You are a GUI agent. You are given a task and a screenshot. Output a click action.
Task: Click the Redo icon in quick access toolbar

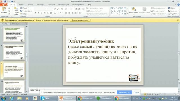[x=12, y=1]
